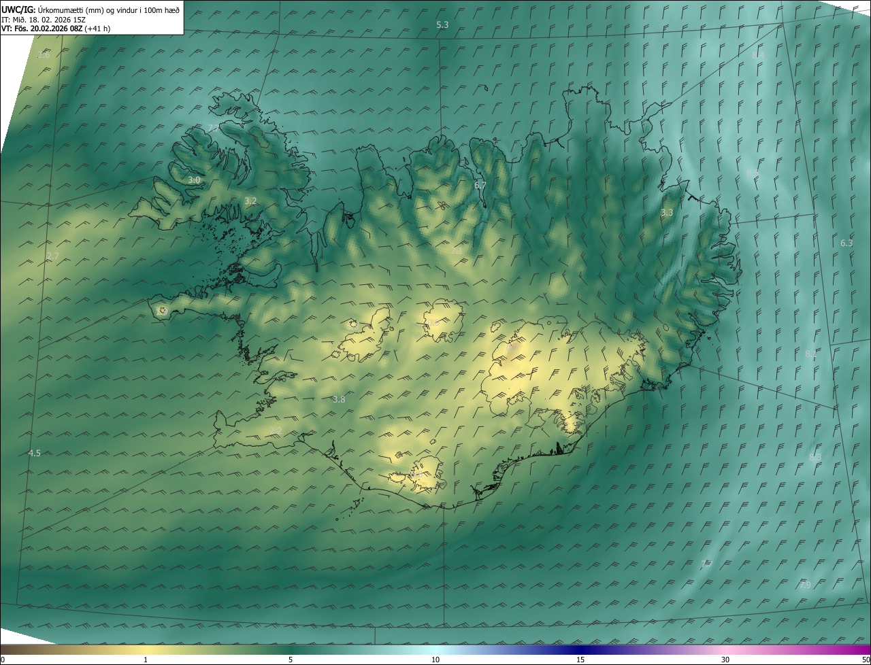Click the 2.6 value label on the map
This screenshot has height=665, width=871.
[x=44, y=54]
